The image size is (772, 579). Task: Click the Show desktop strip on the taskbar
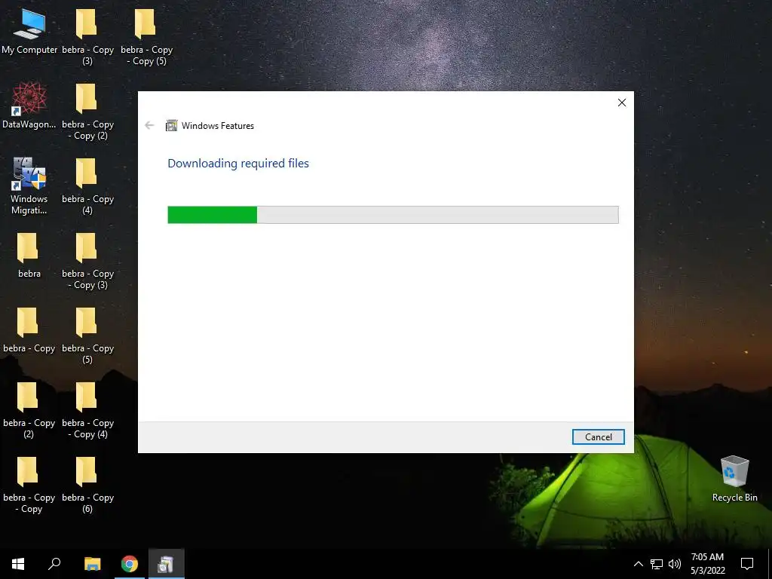(x=770, y=564)
